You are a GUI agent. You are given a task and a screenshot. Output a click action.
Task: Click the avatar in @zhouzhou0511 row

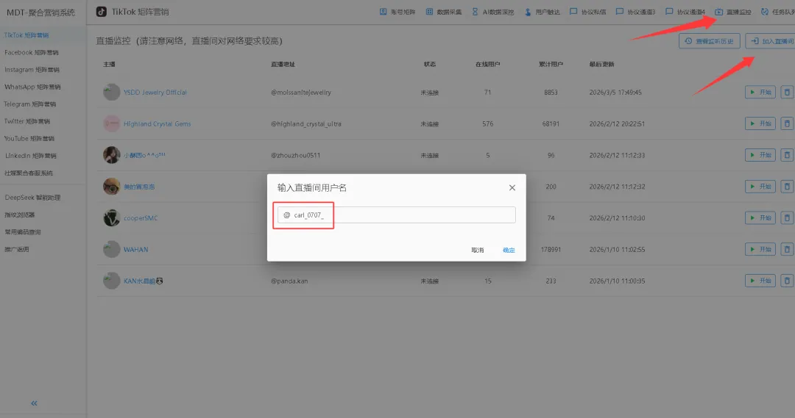112,155
